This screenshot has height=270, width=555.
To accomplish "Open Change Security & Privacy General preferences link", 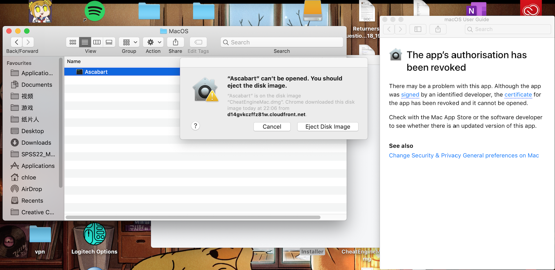I will coord(464,155).
